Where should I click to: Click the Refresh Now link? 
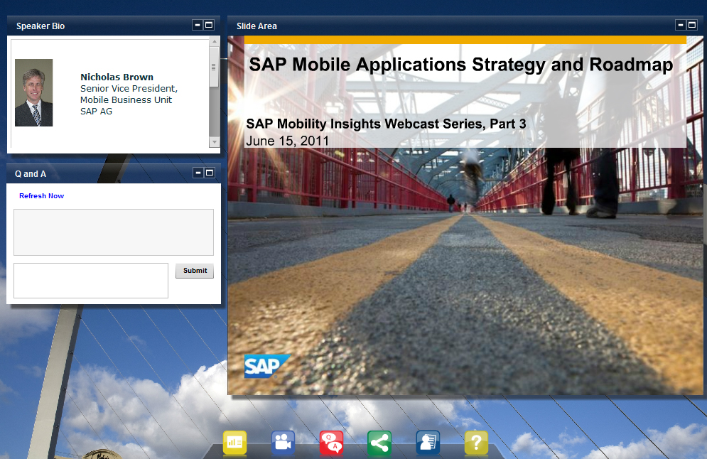click(41, 195)
